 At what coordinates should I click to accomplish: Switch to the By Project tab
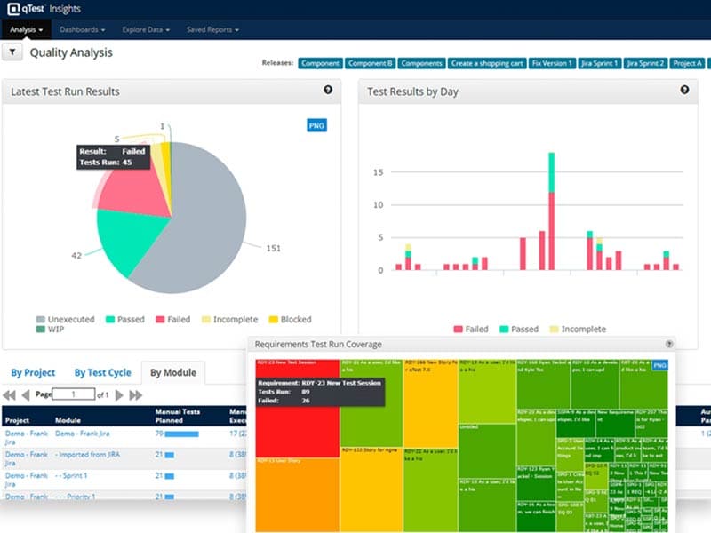click(33, 373)
